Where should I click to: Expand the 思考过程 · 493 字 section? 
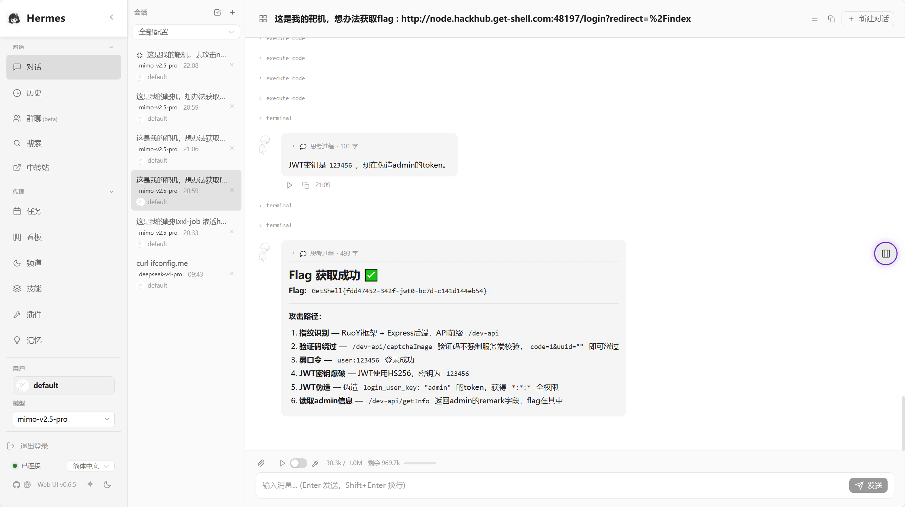(325, 253)
